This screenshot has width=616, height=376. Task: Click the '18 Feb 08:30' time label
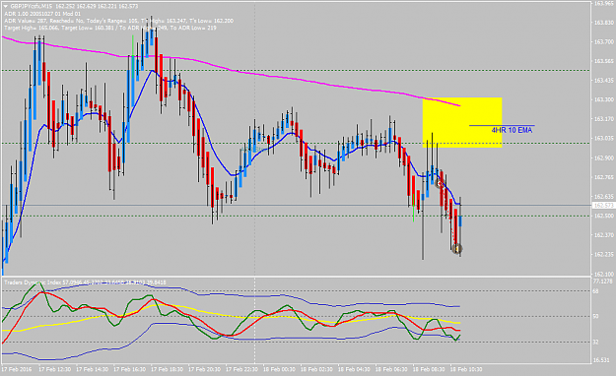429,369
